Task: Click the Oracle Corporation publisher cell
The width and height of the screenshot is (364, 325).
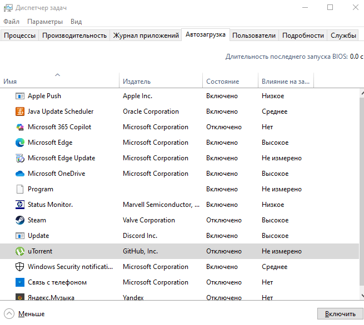Action: [151, 111]
